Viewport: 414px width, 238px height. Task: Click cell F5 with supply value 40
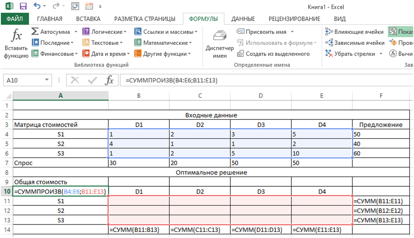(381, 144)
